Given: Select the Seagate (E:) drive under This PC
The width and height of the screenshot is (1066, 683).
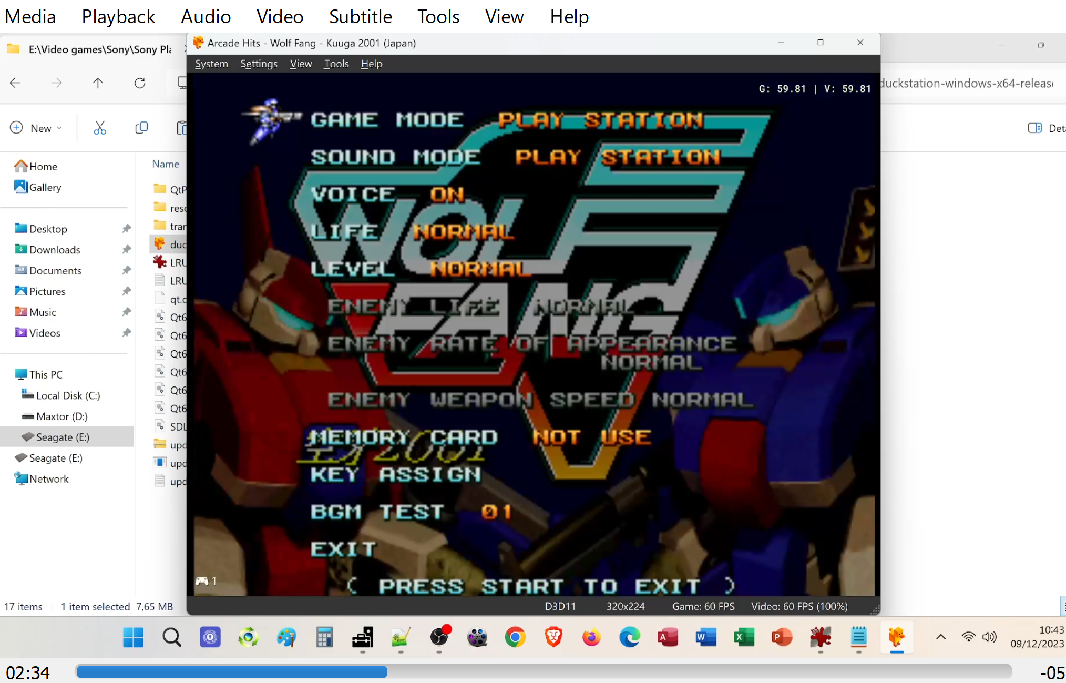Looking at the screenshot, I should pos(62,437).
